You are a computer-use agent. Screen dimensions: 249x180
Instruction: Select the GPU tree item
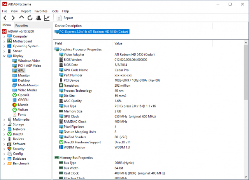click(19, 70)
